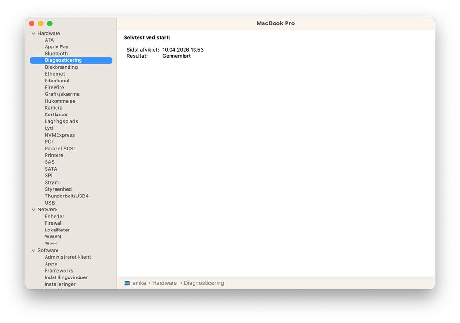Select Firewall in the sidebar
This screenshot has height=323, width=460.
[x=54, y=223]
